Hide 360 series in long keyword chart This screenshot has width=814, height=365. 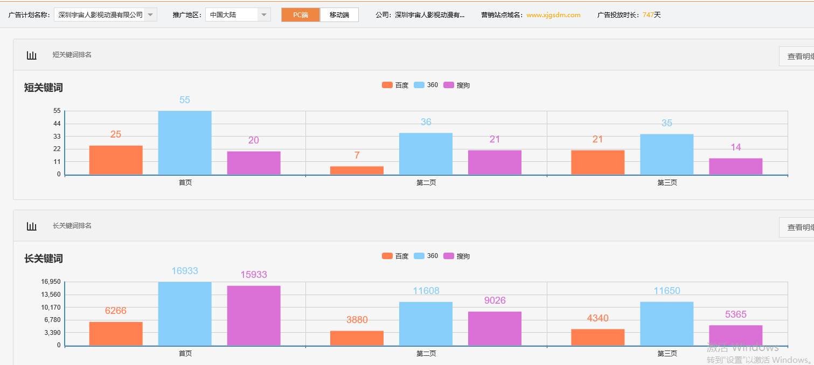point(426,256)
